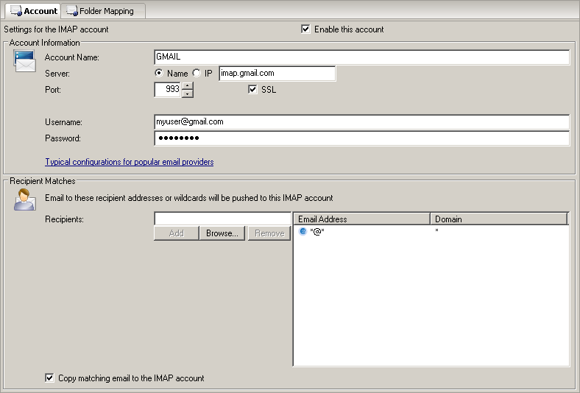
Task: Toggle the Enable this account checkbox
Action: click(306, 29)
